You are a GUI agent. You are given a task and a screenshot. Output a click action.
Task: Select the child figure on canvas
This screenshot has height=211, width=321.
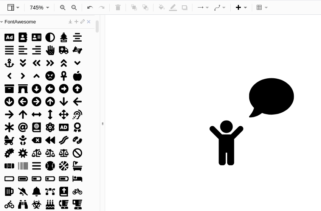[x=226, y=143]
